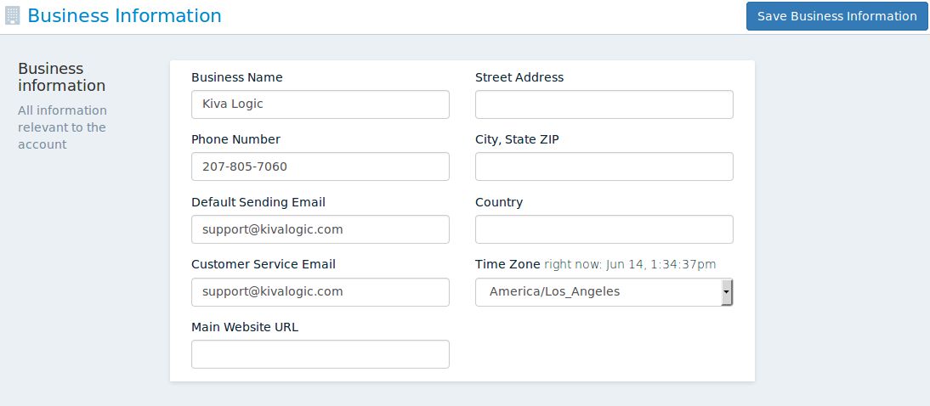Click the current time shown beside Time Zone

click(x=630, y=264)
